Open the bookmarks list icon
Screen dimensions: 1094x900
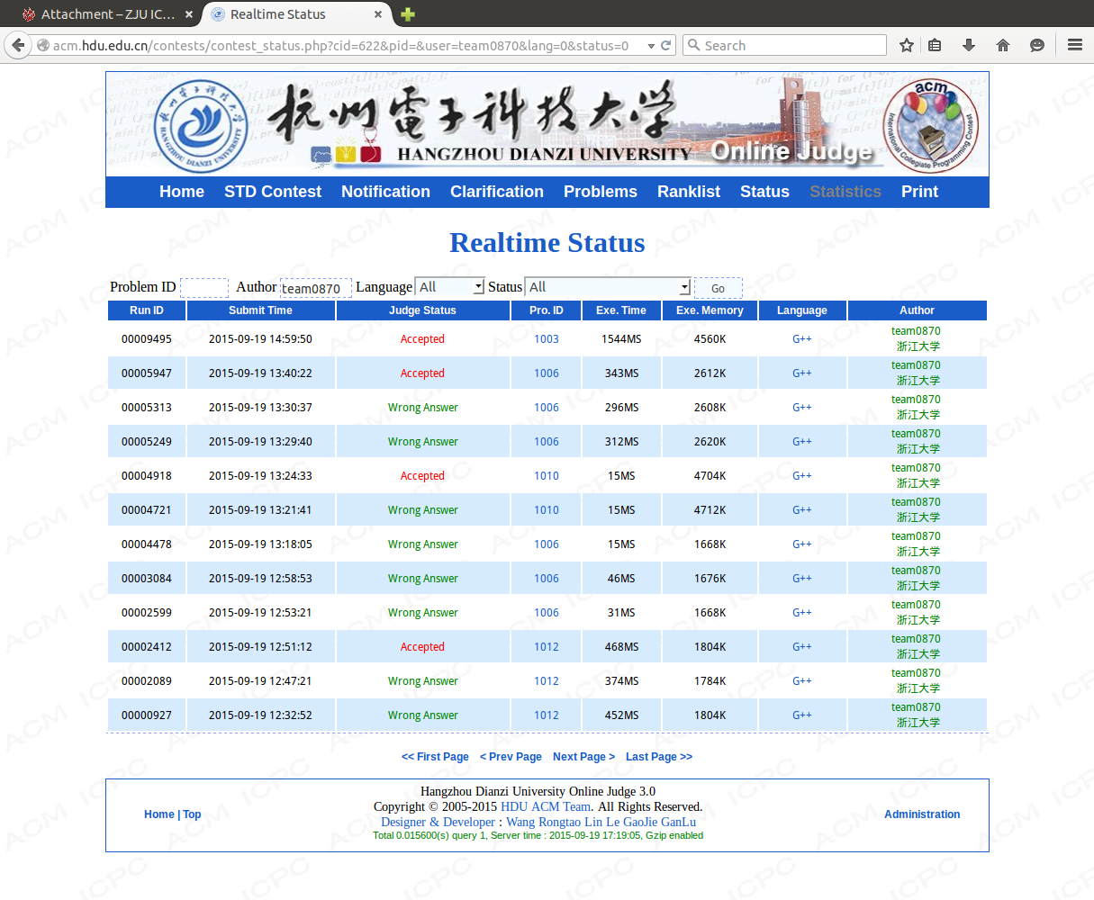(935, 45)
